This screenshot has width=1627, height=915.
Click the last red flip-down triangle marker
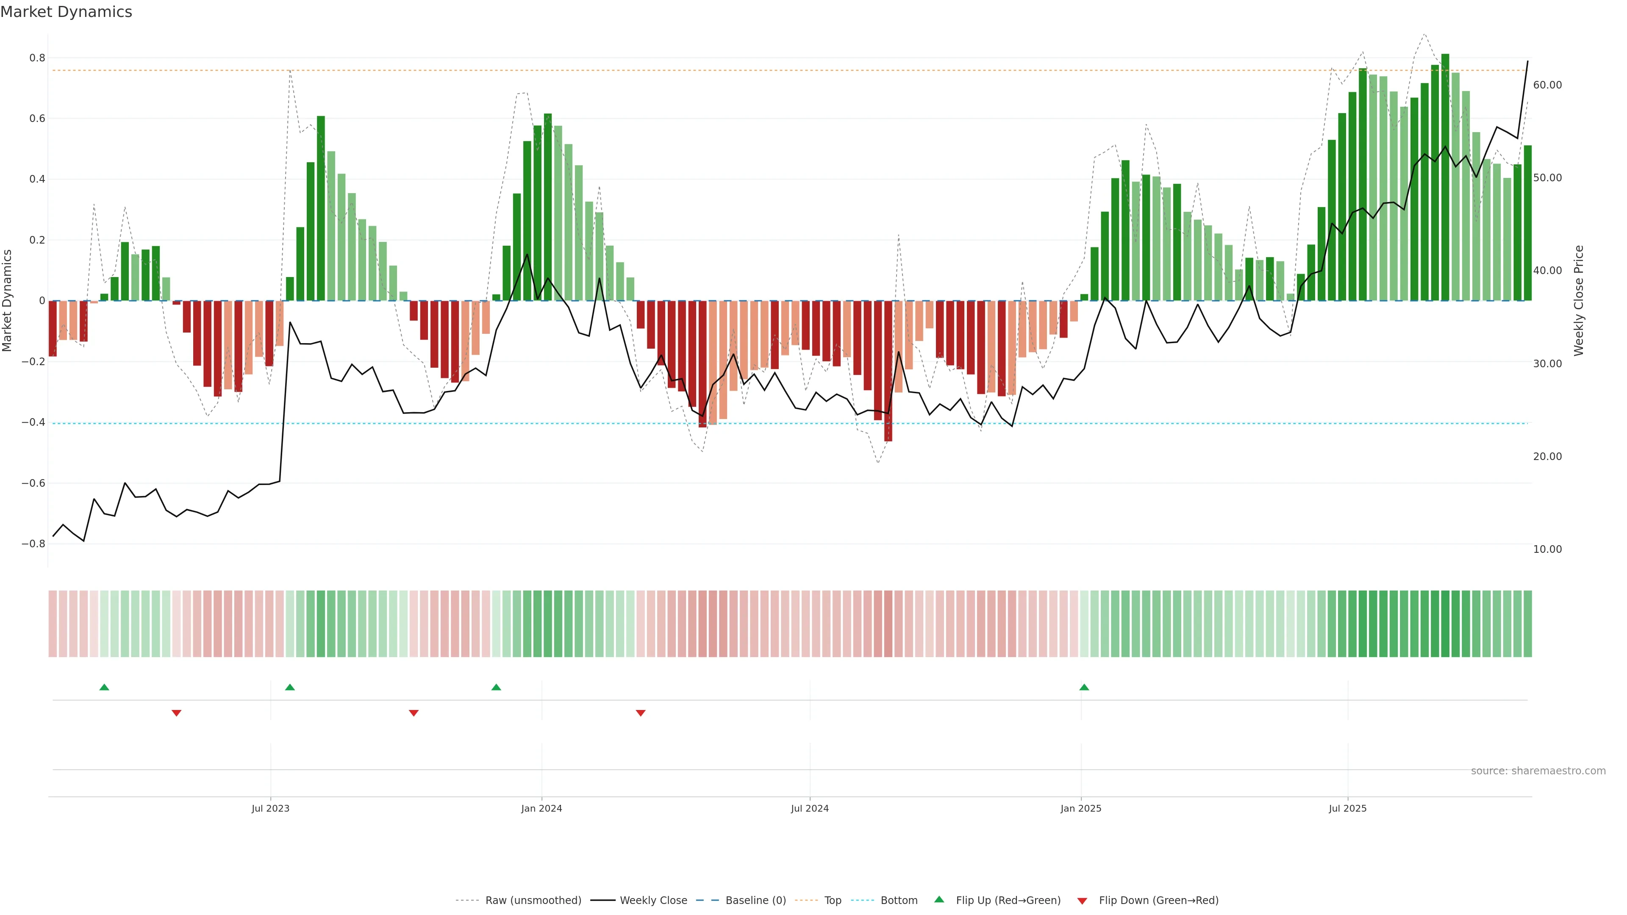click(x=641, y=713)
